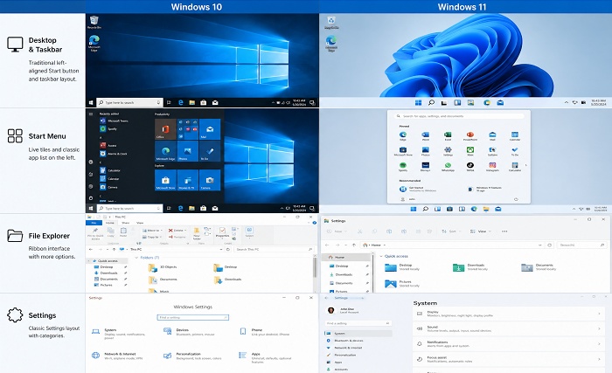Launch PowerPoint from Windows 11 pinned apps
This screenshot has width=612, height=373.
(470, 135)
